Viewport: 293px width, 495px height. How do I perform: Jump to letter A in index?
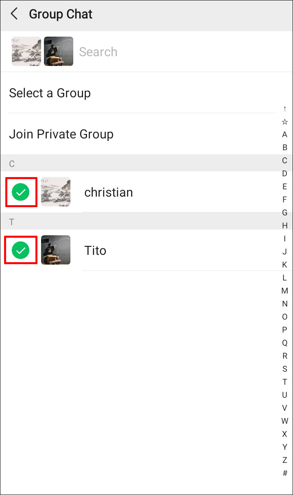pyautogui.click(x=285, y=134)
